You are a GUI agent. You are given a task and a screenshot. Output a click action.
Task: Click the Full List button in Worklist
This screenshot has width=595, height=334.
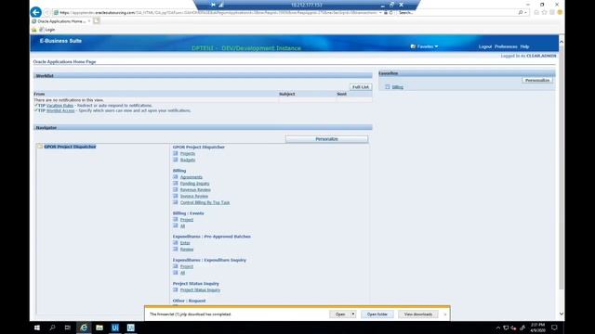click(361, 86)
